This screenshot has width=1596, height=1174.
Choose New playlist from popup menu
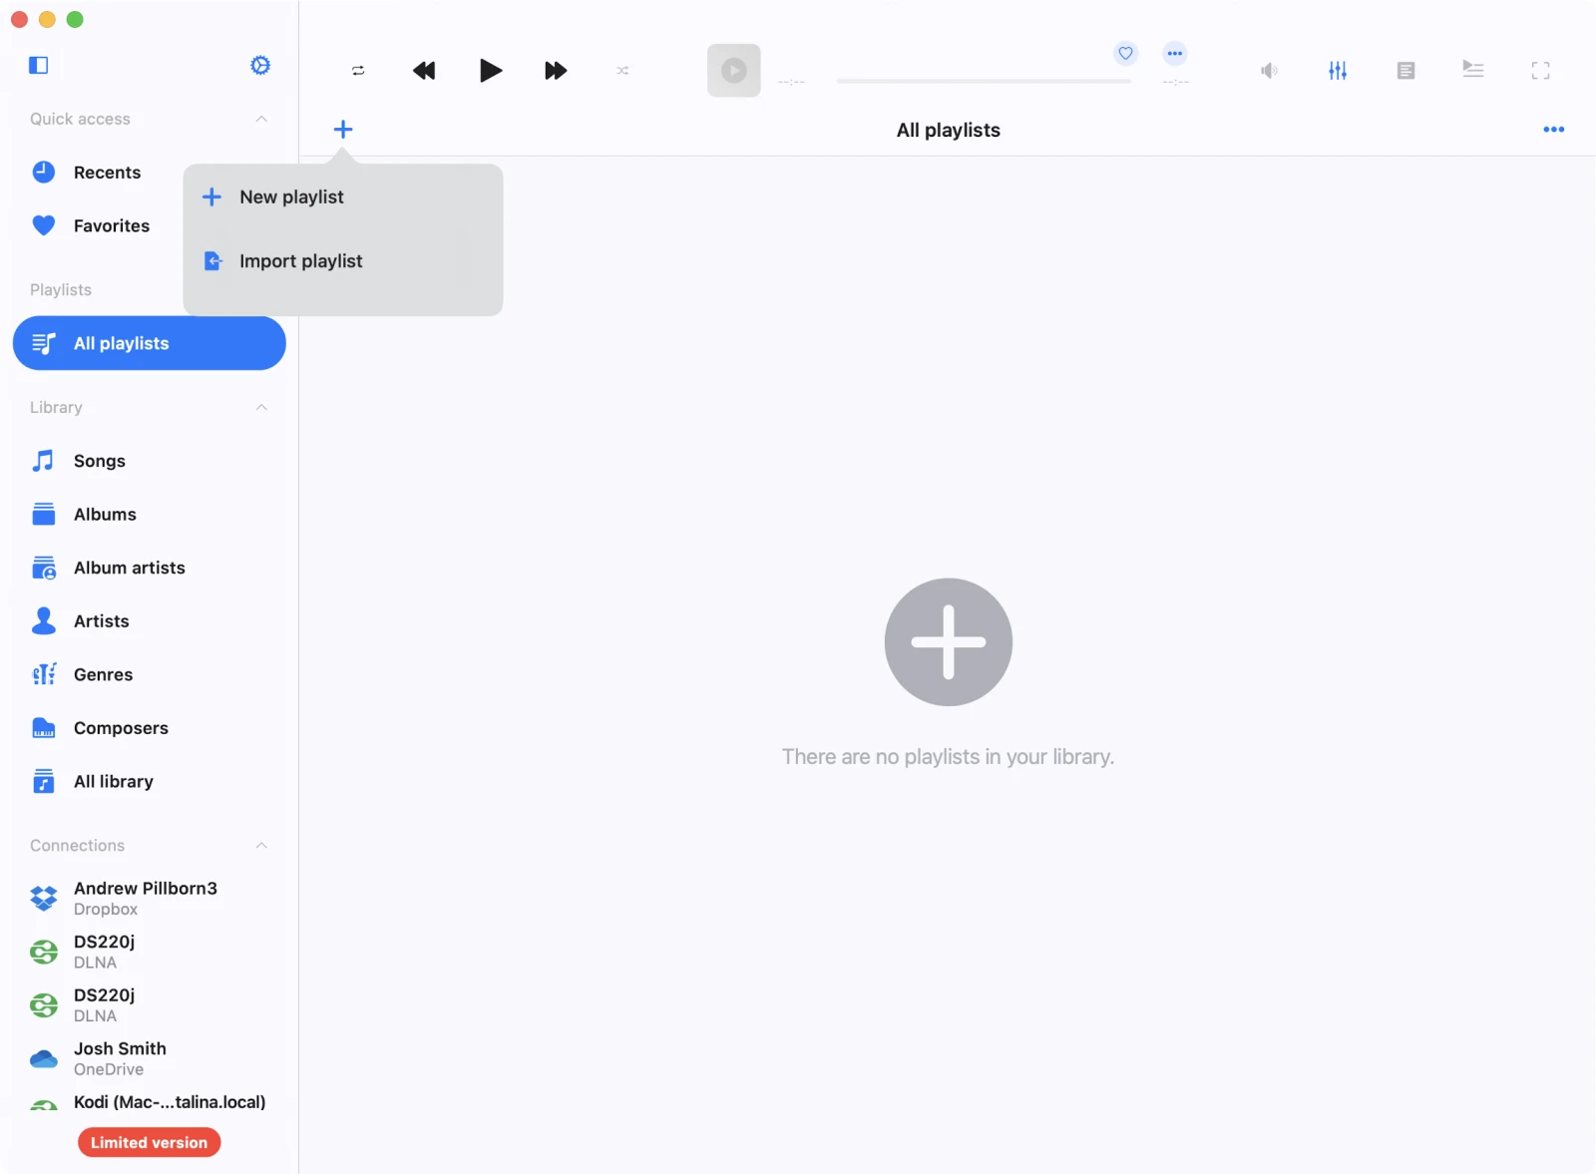tap(291, 197)
